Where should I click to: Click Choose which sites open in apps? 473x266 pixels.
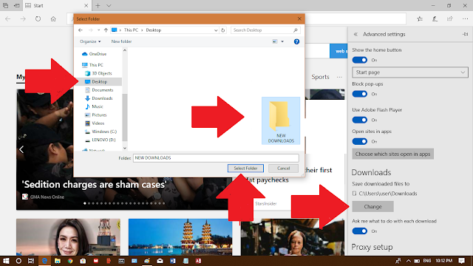click(x=392, y=154)
